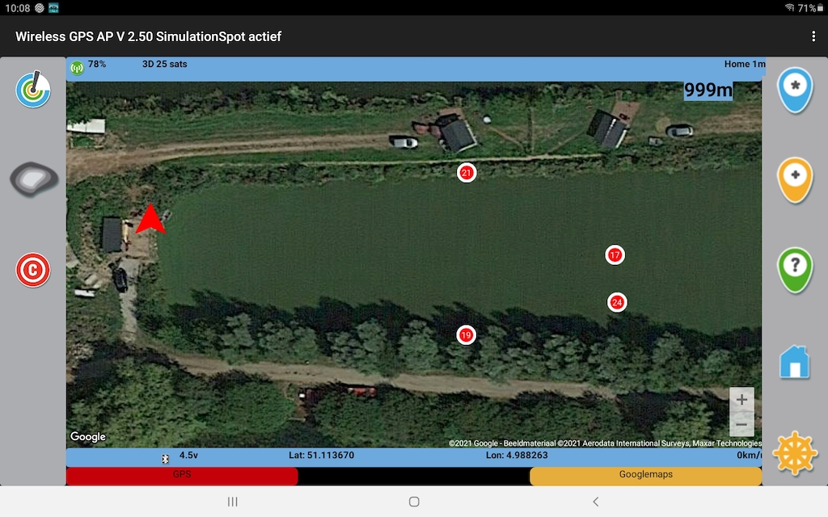The width and height of the screenshot is (828, 517).
Task: Zoom out the map with minus
Action: point(741,424)
